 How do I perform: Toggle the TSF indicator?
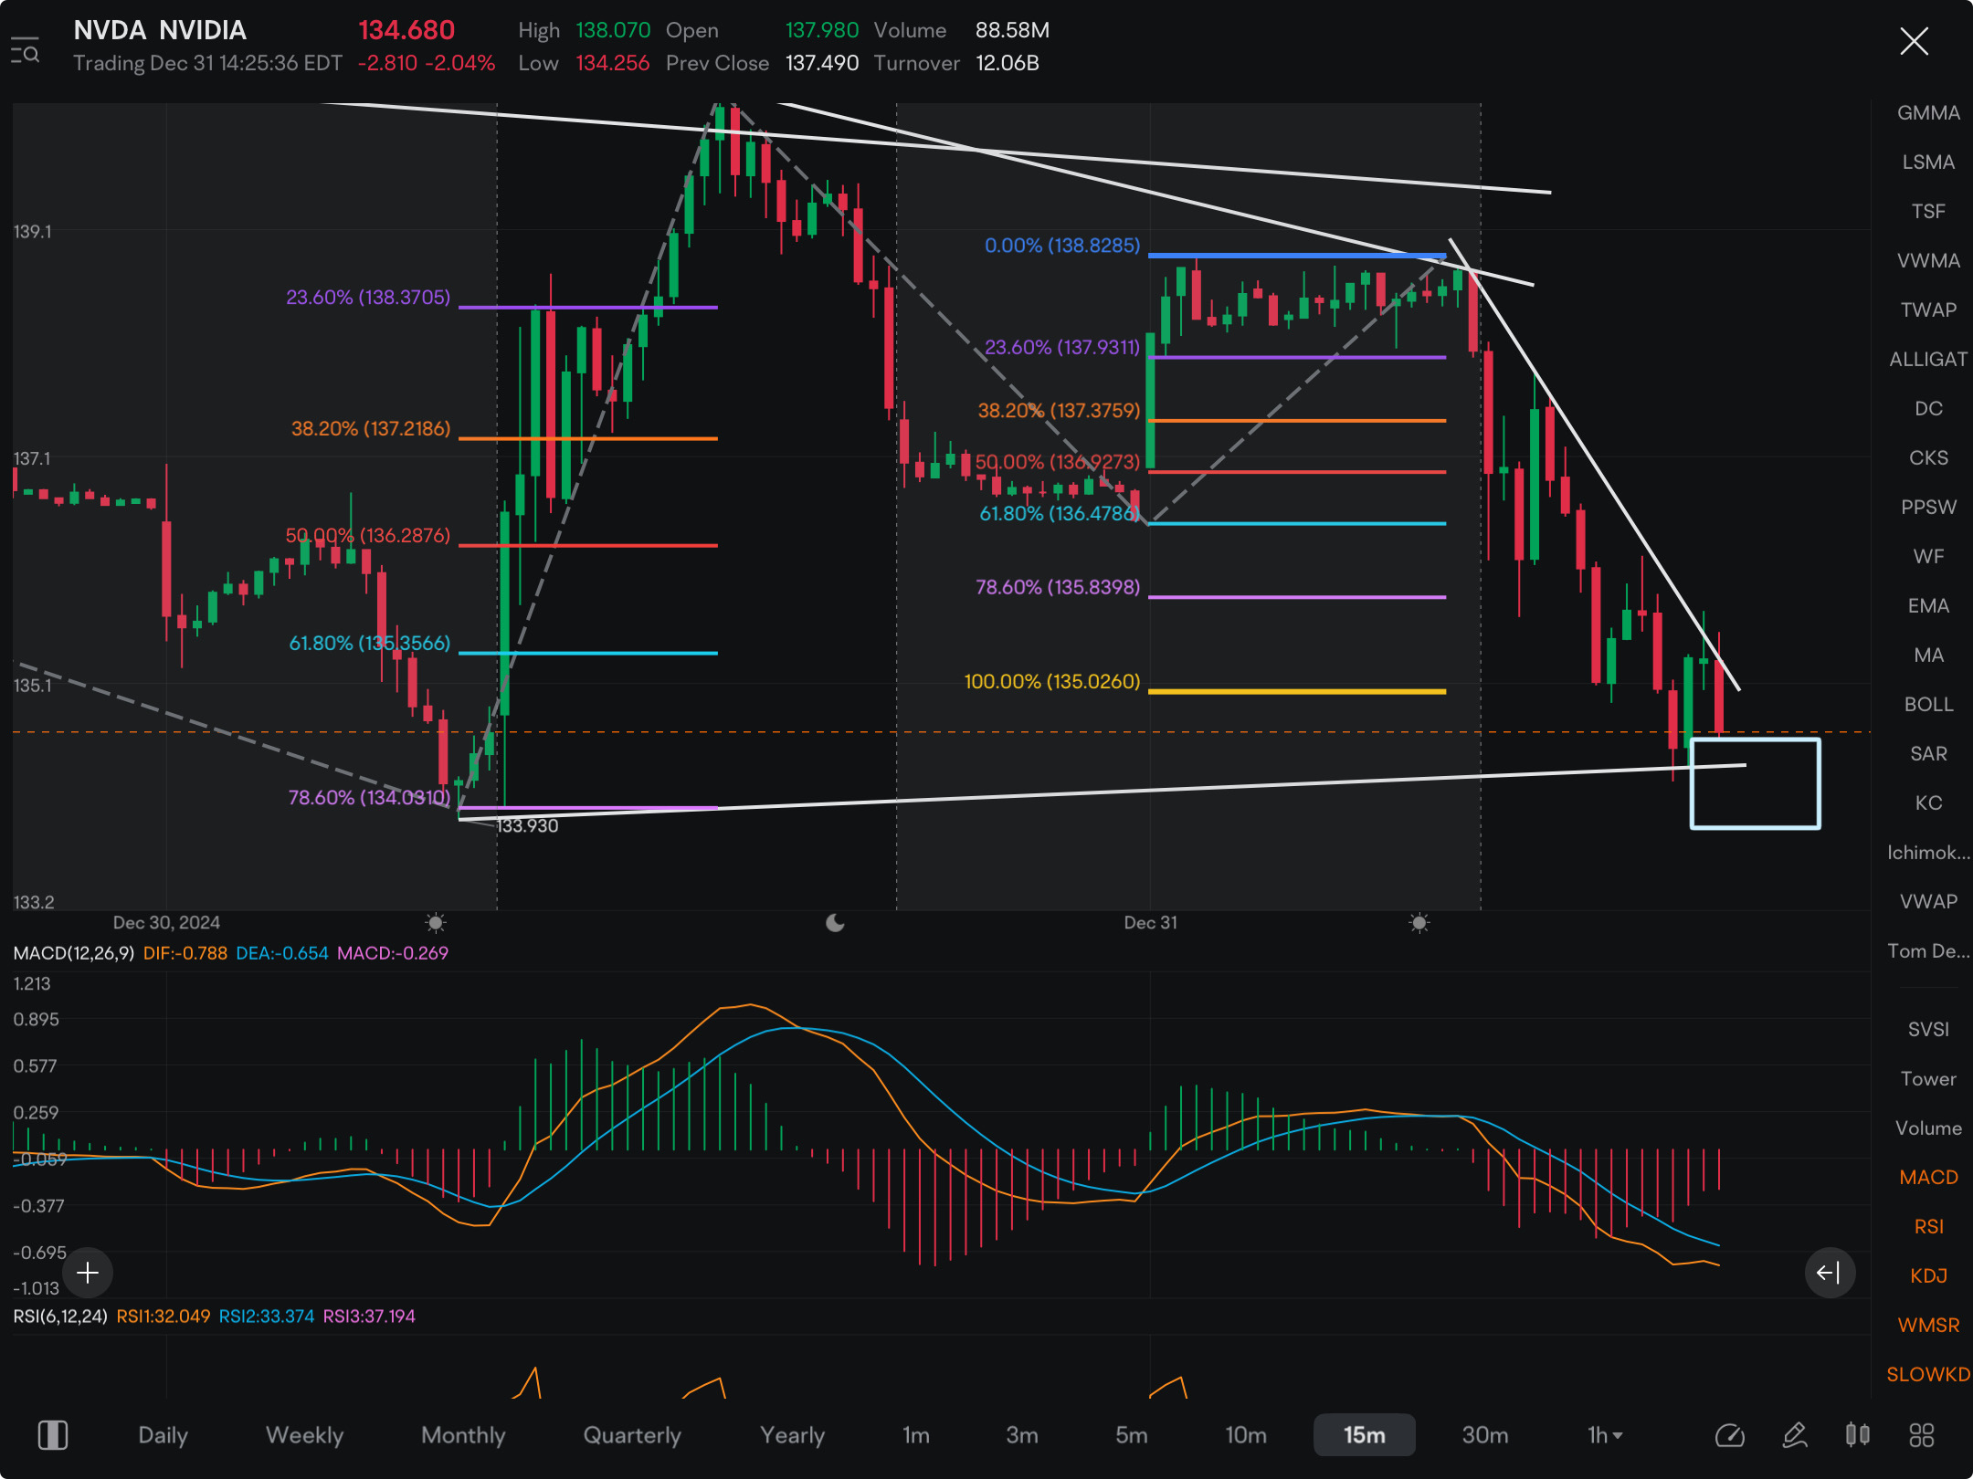[1928, 211]
